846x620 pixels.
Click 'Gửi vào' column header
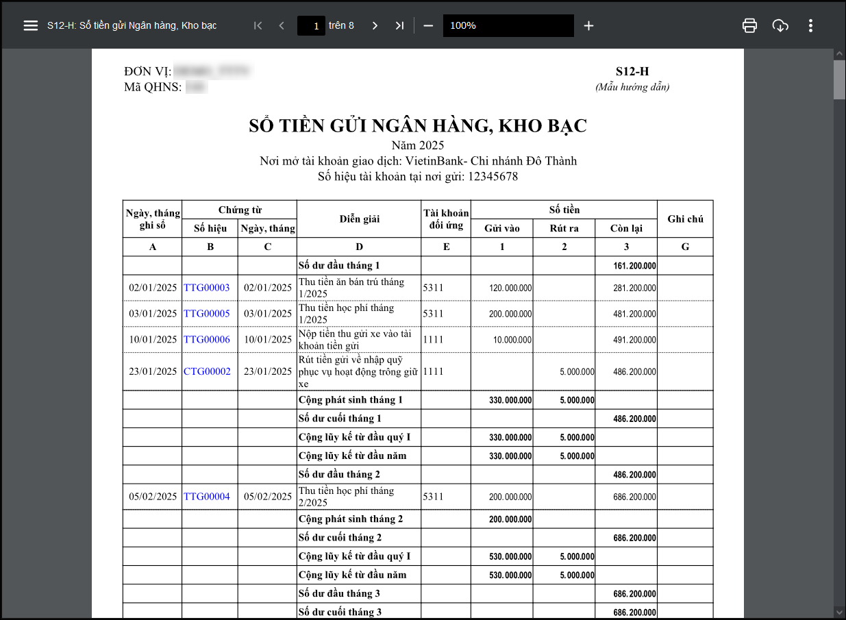point(502,228)
